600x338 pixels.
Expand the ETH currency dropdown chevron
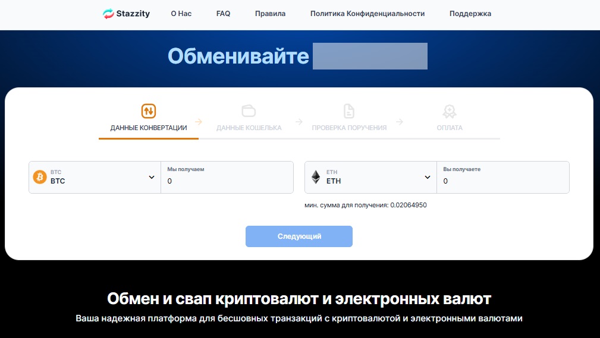pyautogui.click(x=428, y=177)
